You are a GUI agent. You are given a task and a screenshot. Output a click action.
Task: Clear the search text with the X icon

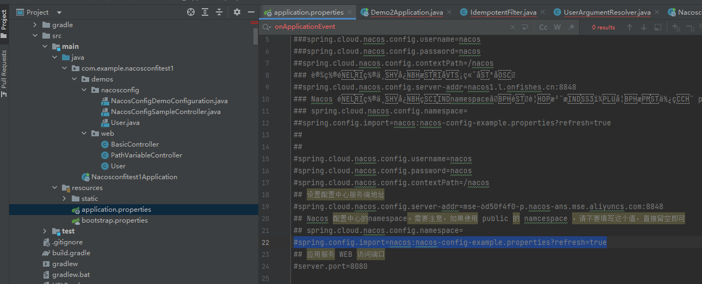click(x=513, y=27)
